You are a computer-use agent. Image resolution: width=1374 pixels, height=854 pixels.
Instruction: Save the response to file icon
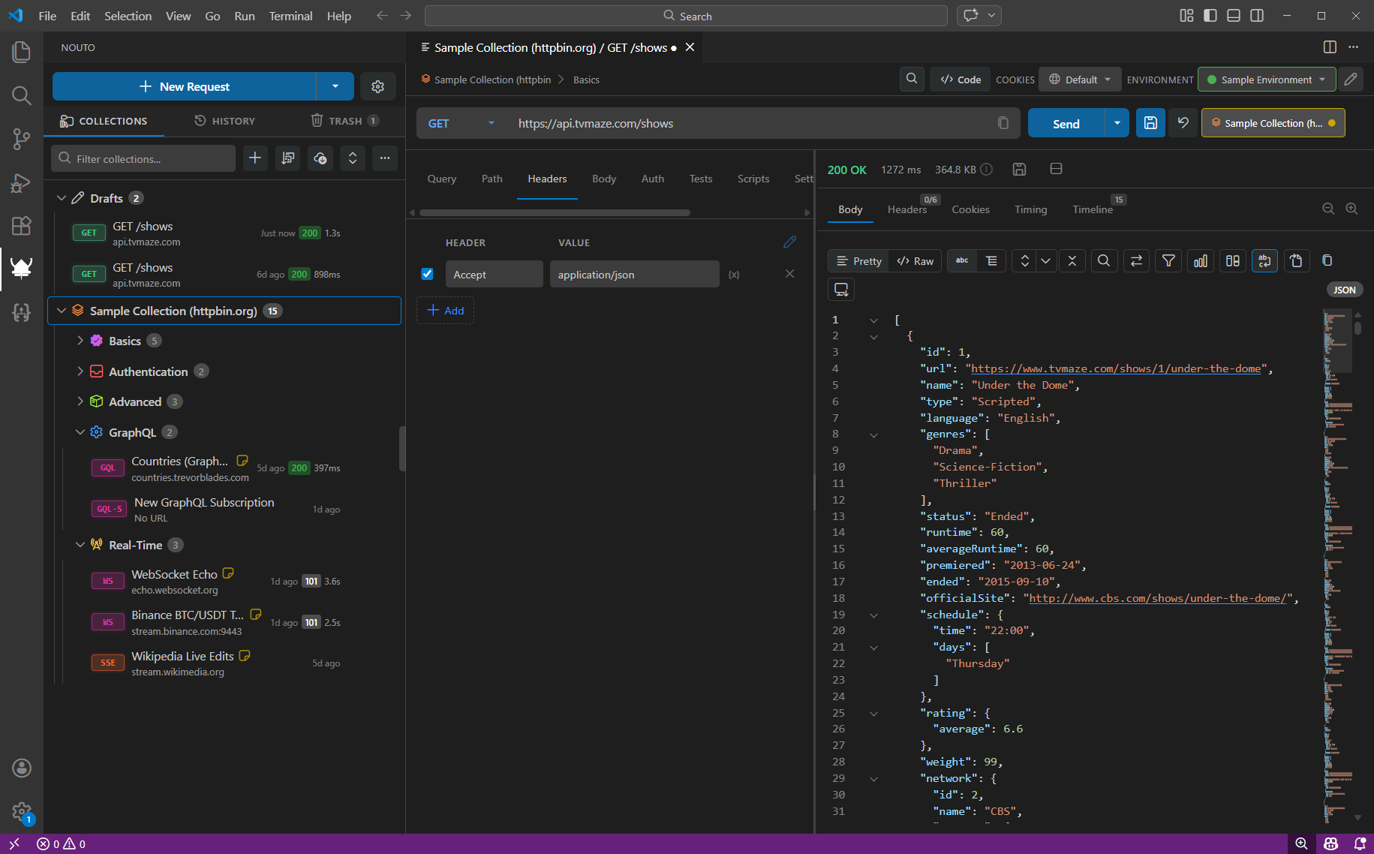(1019, 170)
